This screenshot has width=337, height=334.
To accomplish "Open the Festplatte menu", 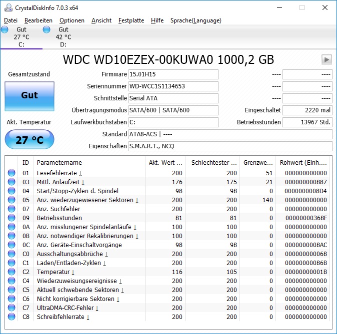I will click(x=131, y=20).
